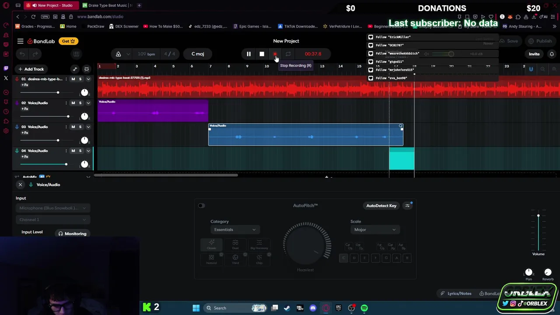Open the notifications bell icon

click(552, 54)
